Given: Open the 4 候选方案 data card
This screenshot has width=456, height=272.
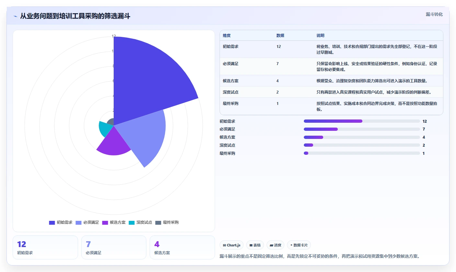Looking at the screenshot, I should 182,247.
